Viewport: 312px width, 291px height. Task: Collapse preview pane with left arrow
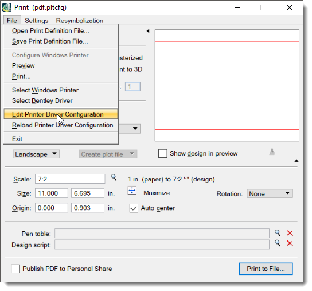tap(148, 31)
